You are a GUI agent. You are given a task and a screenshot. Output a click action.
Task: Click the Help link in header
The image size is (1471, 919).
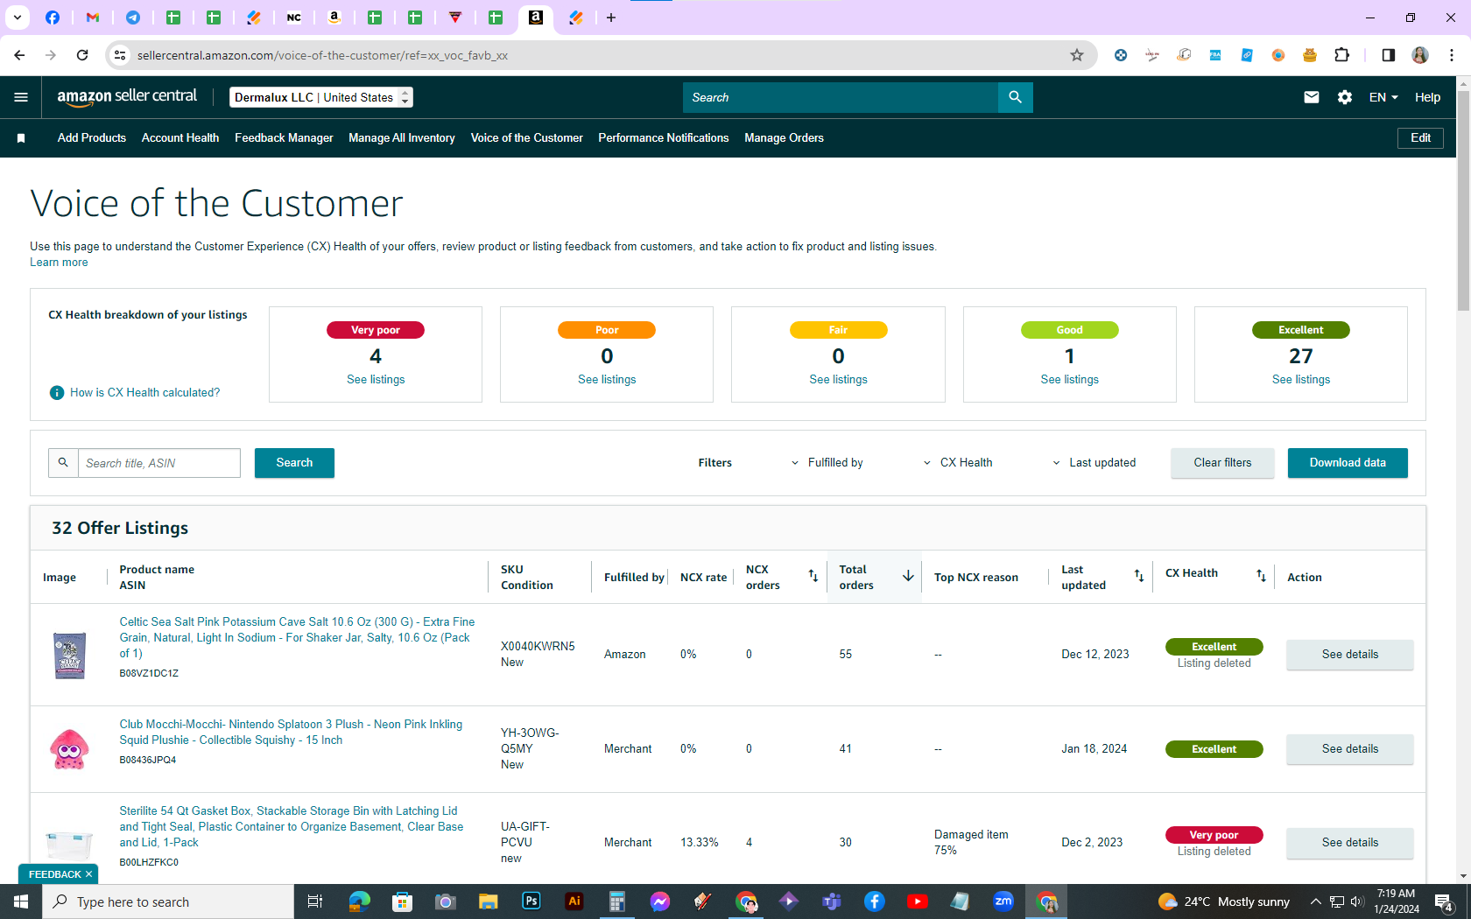tap(1427, 97)
